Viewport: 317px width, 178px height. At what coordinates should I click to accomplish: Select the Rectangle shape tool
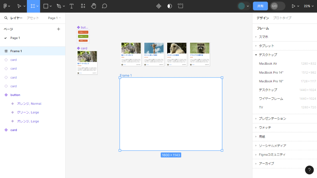click(x=46, y=6)
